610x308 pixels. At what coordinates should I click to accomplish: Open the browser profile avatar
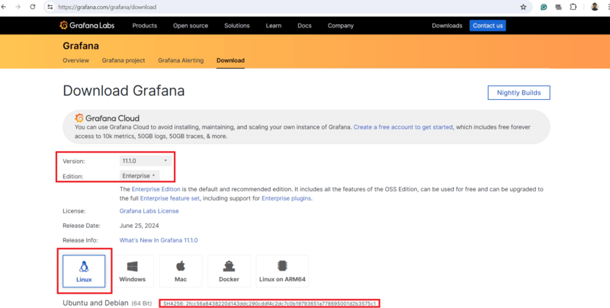point(595,7)
